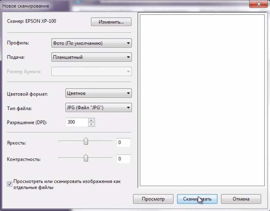
Task: Open the Цветовой формат dropdown
Action: tap(99, 93)
